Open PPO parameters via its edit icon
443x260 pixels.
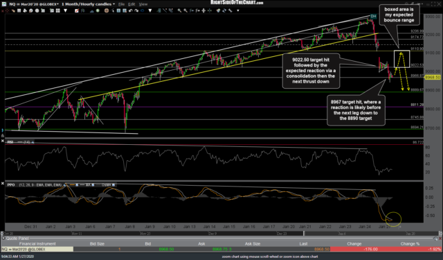[x=64, y=184]
